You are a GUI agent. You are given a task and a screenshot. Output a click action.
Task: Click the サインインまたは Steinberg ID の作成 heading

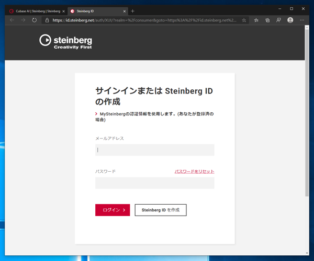(x=154, y=96)
